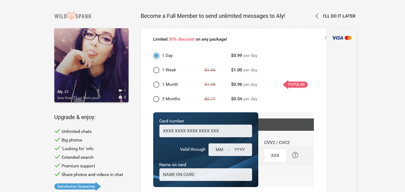The image size is (405, 192).
Task: Click the expiry month MM field
Action: click(x=219, y=150)
